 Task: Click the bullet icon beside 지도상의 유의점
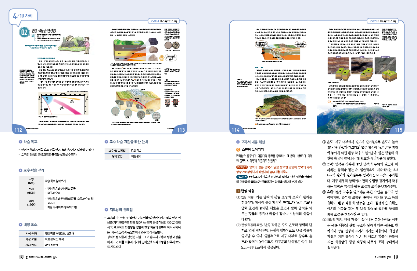[107, 210]
